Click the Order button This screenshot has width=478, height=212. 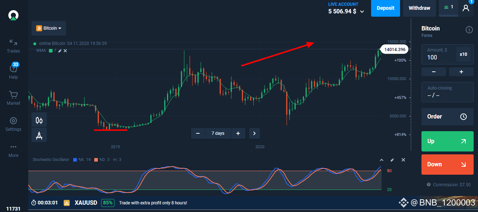pyautogui.click(x=448, y=117)
